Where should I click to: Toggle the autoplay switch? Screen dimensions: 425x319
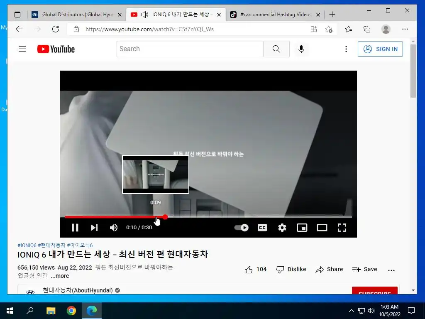coord(242,228)
